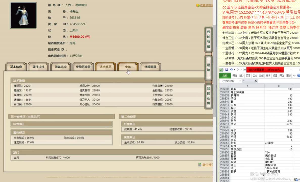Open the Name Box dropdown arrow showing C296837

(240, 81)
